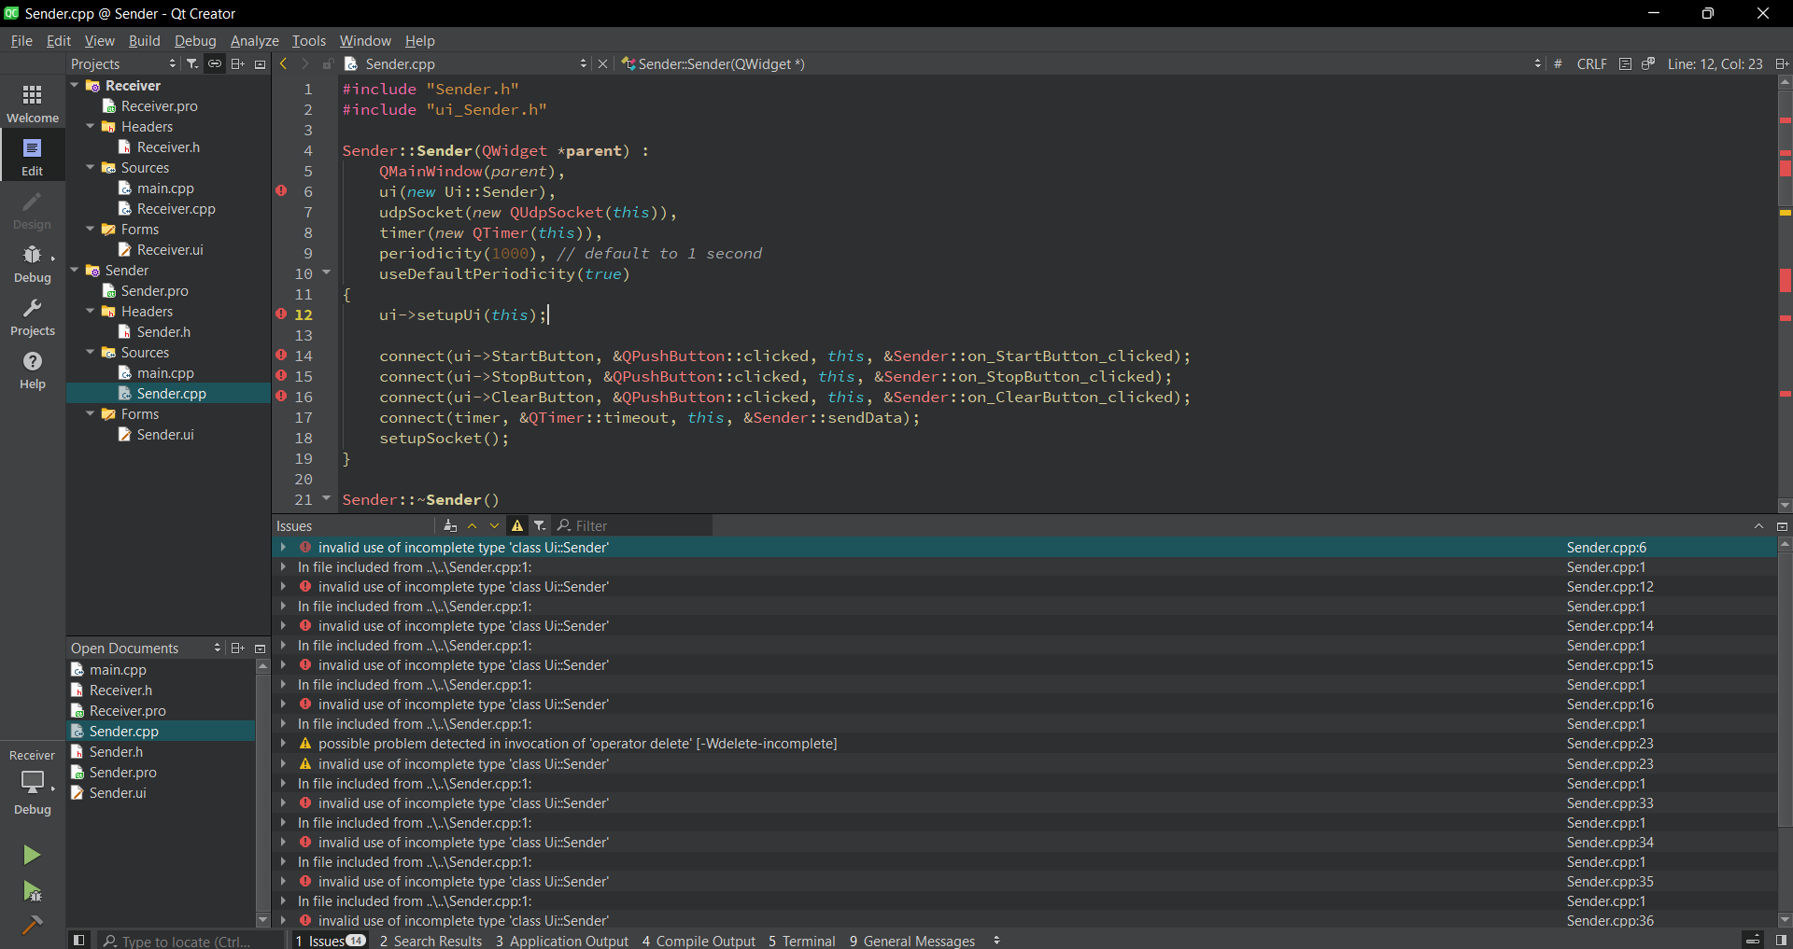Click CRLF line ending selector
The width and height of the screenshot is (1793, 949).
(1591, 63)
